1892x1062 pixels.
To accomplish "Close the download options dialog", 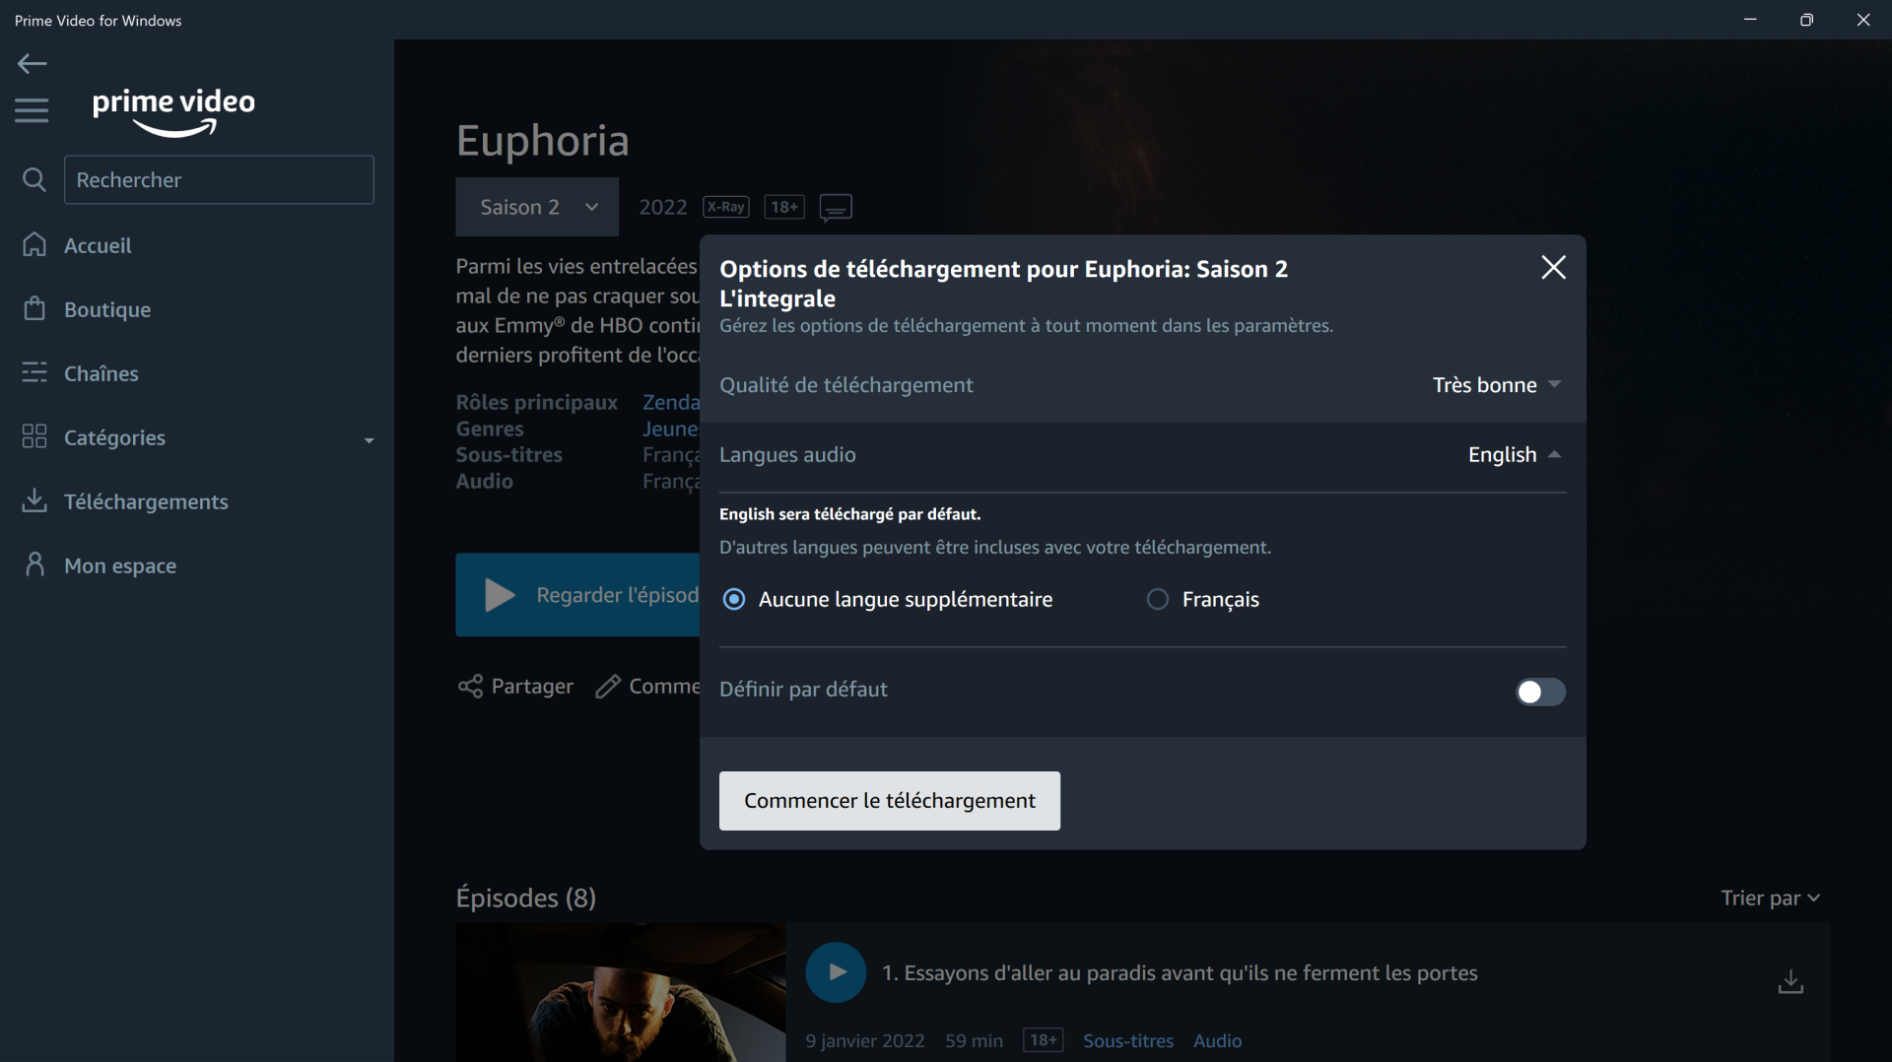I will [x=1553, y=267].
